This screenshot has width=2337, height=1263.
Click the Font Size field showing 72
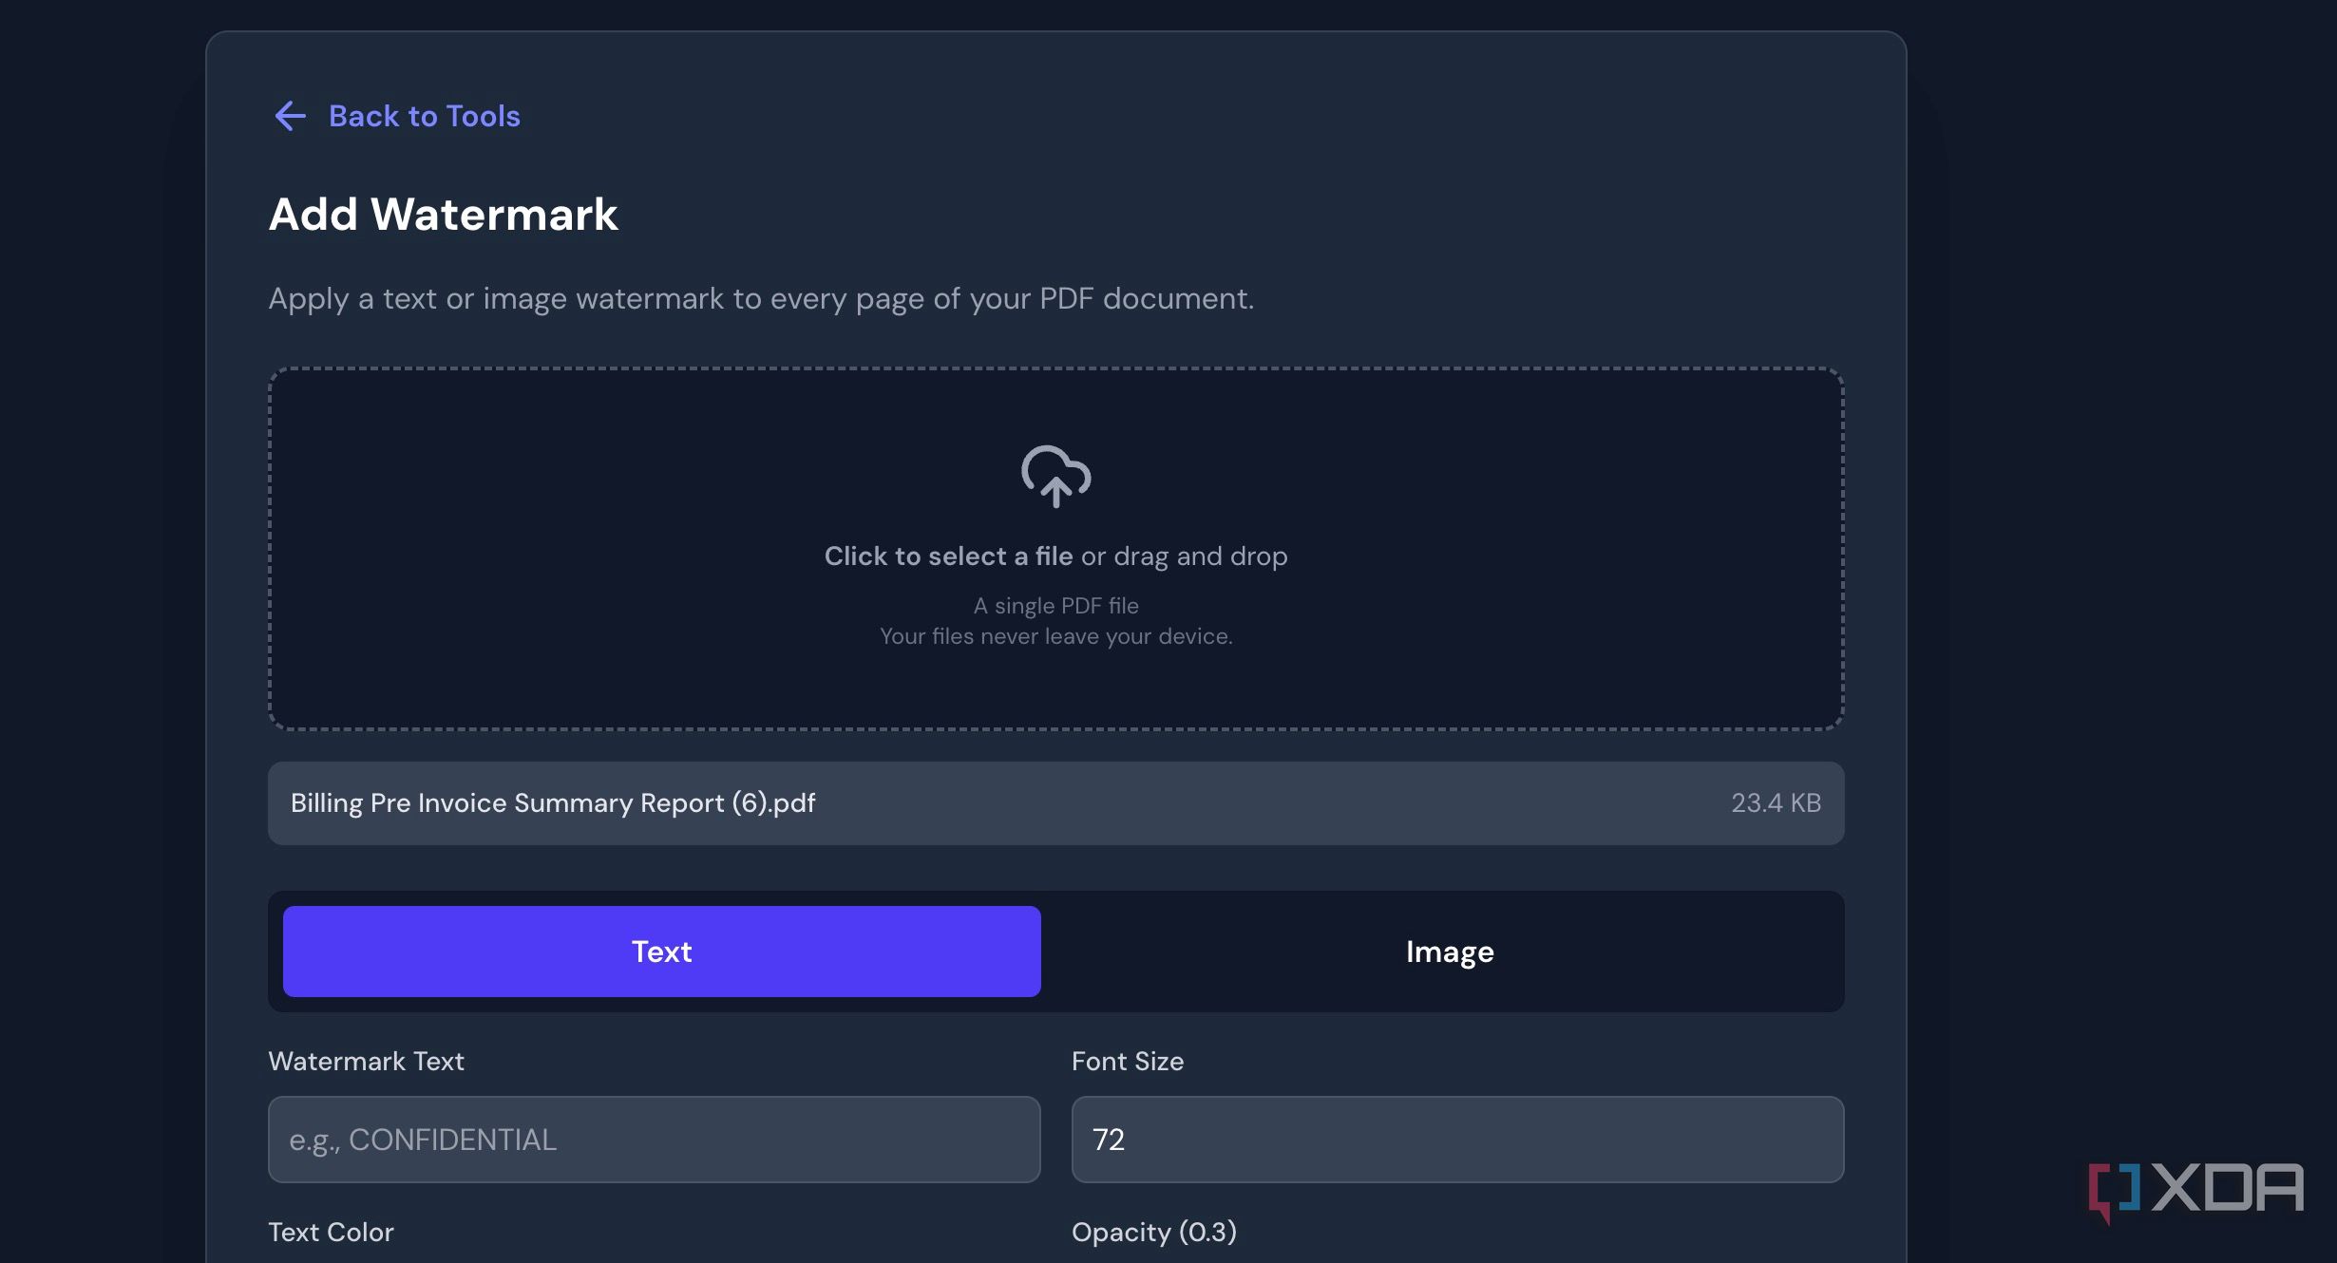pos(1457,1140)
